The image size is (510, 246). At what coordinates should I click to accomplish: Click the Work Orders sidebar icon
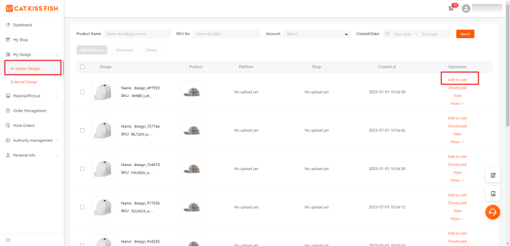click(x=8, y=125)
